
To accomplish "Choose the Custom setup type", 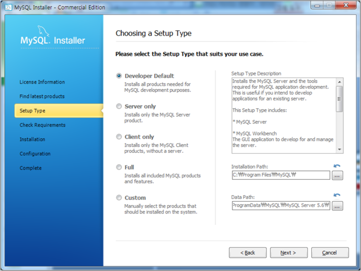I will click(x=119, y=197).
